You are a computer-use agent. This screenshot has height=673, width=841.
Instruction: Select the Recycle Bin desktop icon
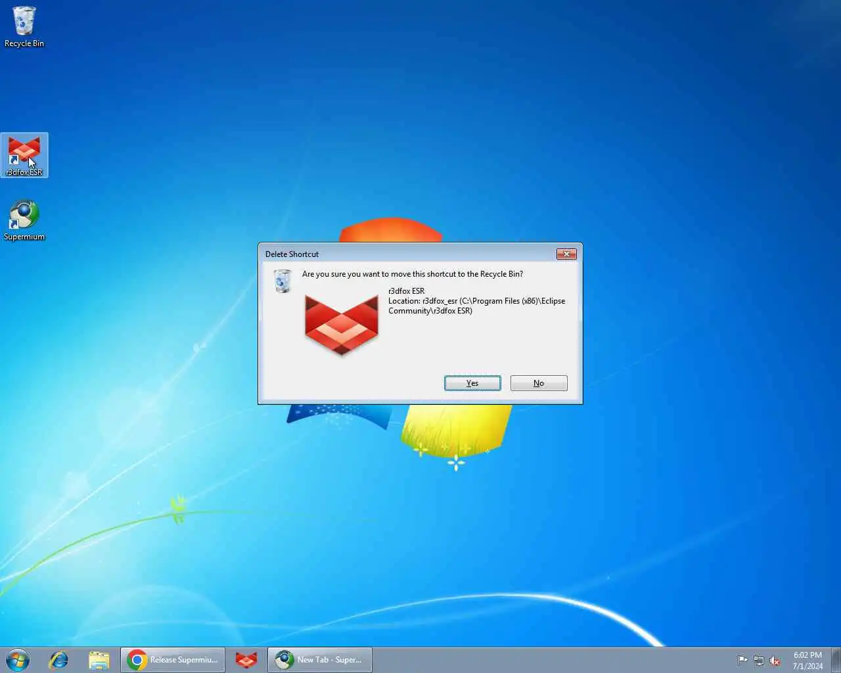coord(24,28)
